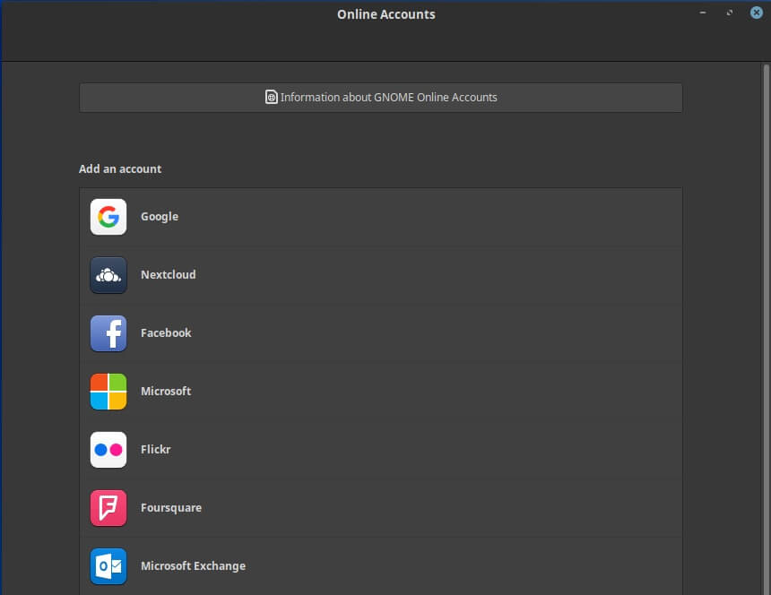The image size is (771, 595).
Task: Choose the Foursquare account label
Action: (x=171, y=508)
